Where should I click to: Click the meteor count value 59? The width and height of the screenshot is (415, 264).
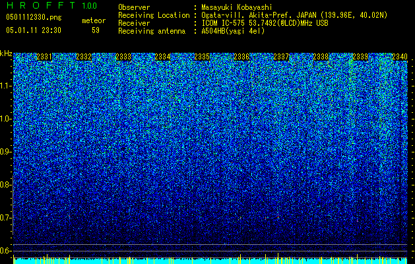pyautogui.click(x=96, y=30)
